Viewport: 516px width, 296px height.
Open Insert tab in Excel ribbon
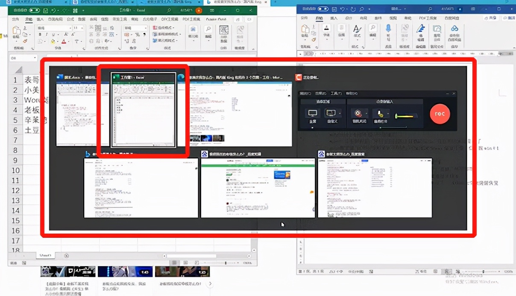click(x=40, y=19)
